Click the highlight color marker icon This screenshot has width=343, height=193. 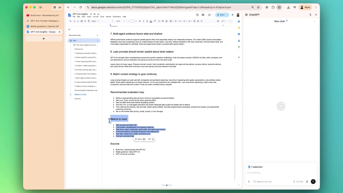click(155, 21)
